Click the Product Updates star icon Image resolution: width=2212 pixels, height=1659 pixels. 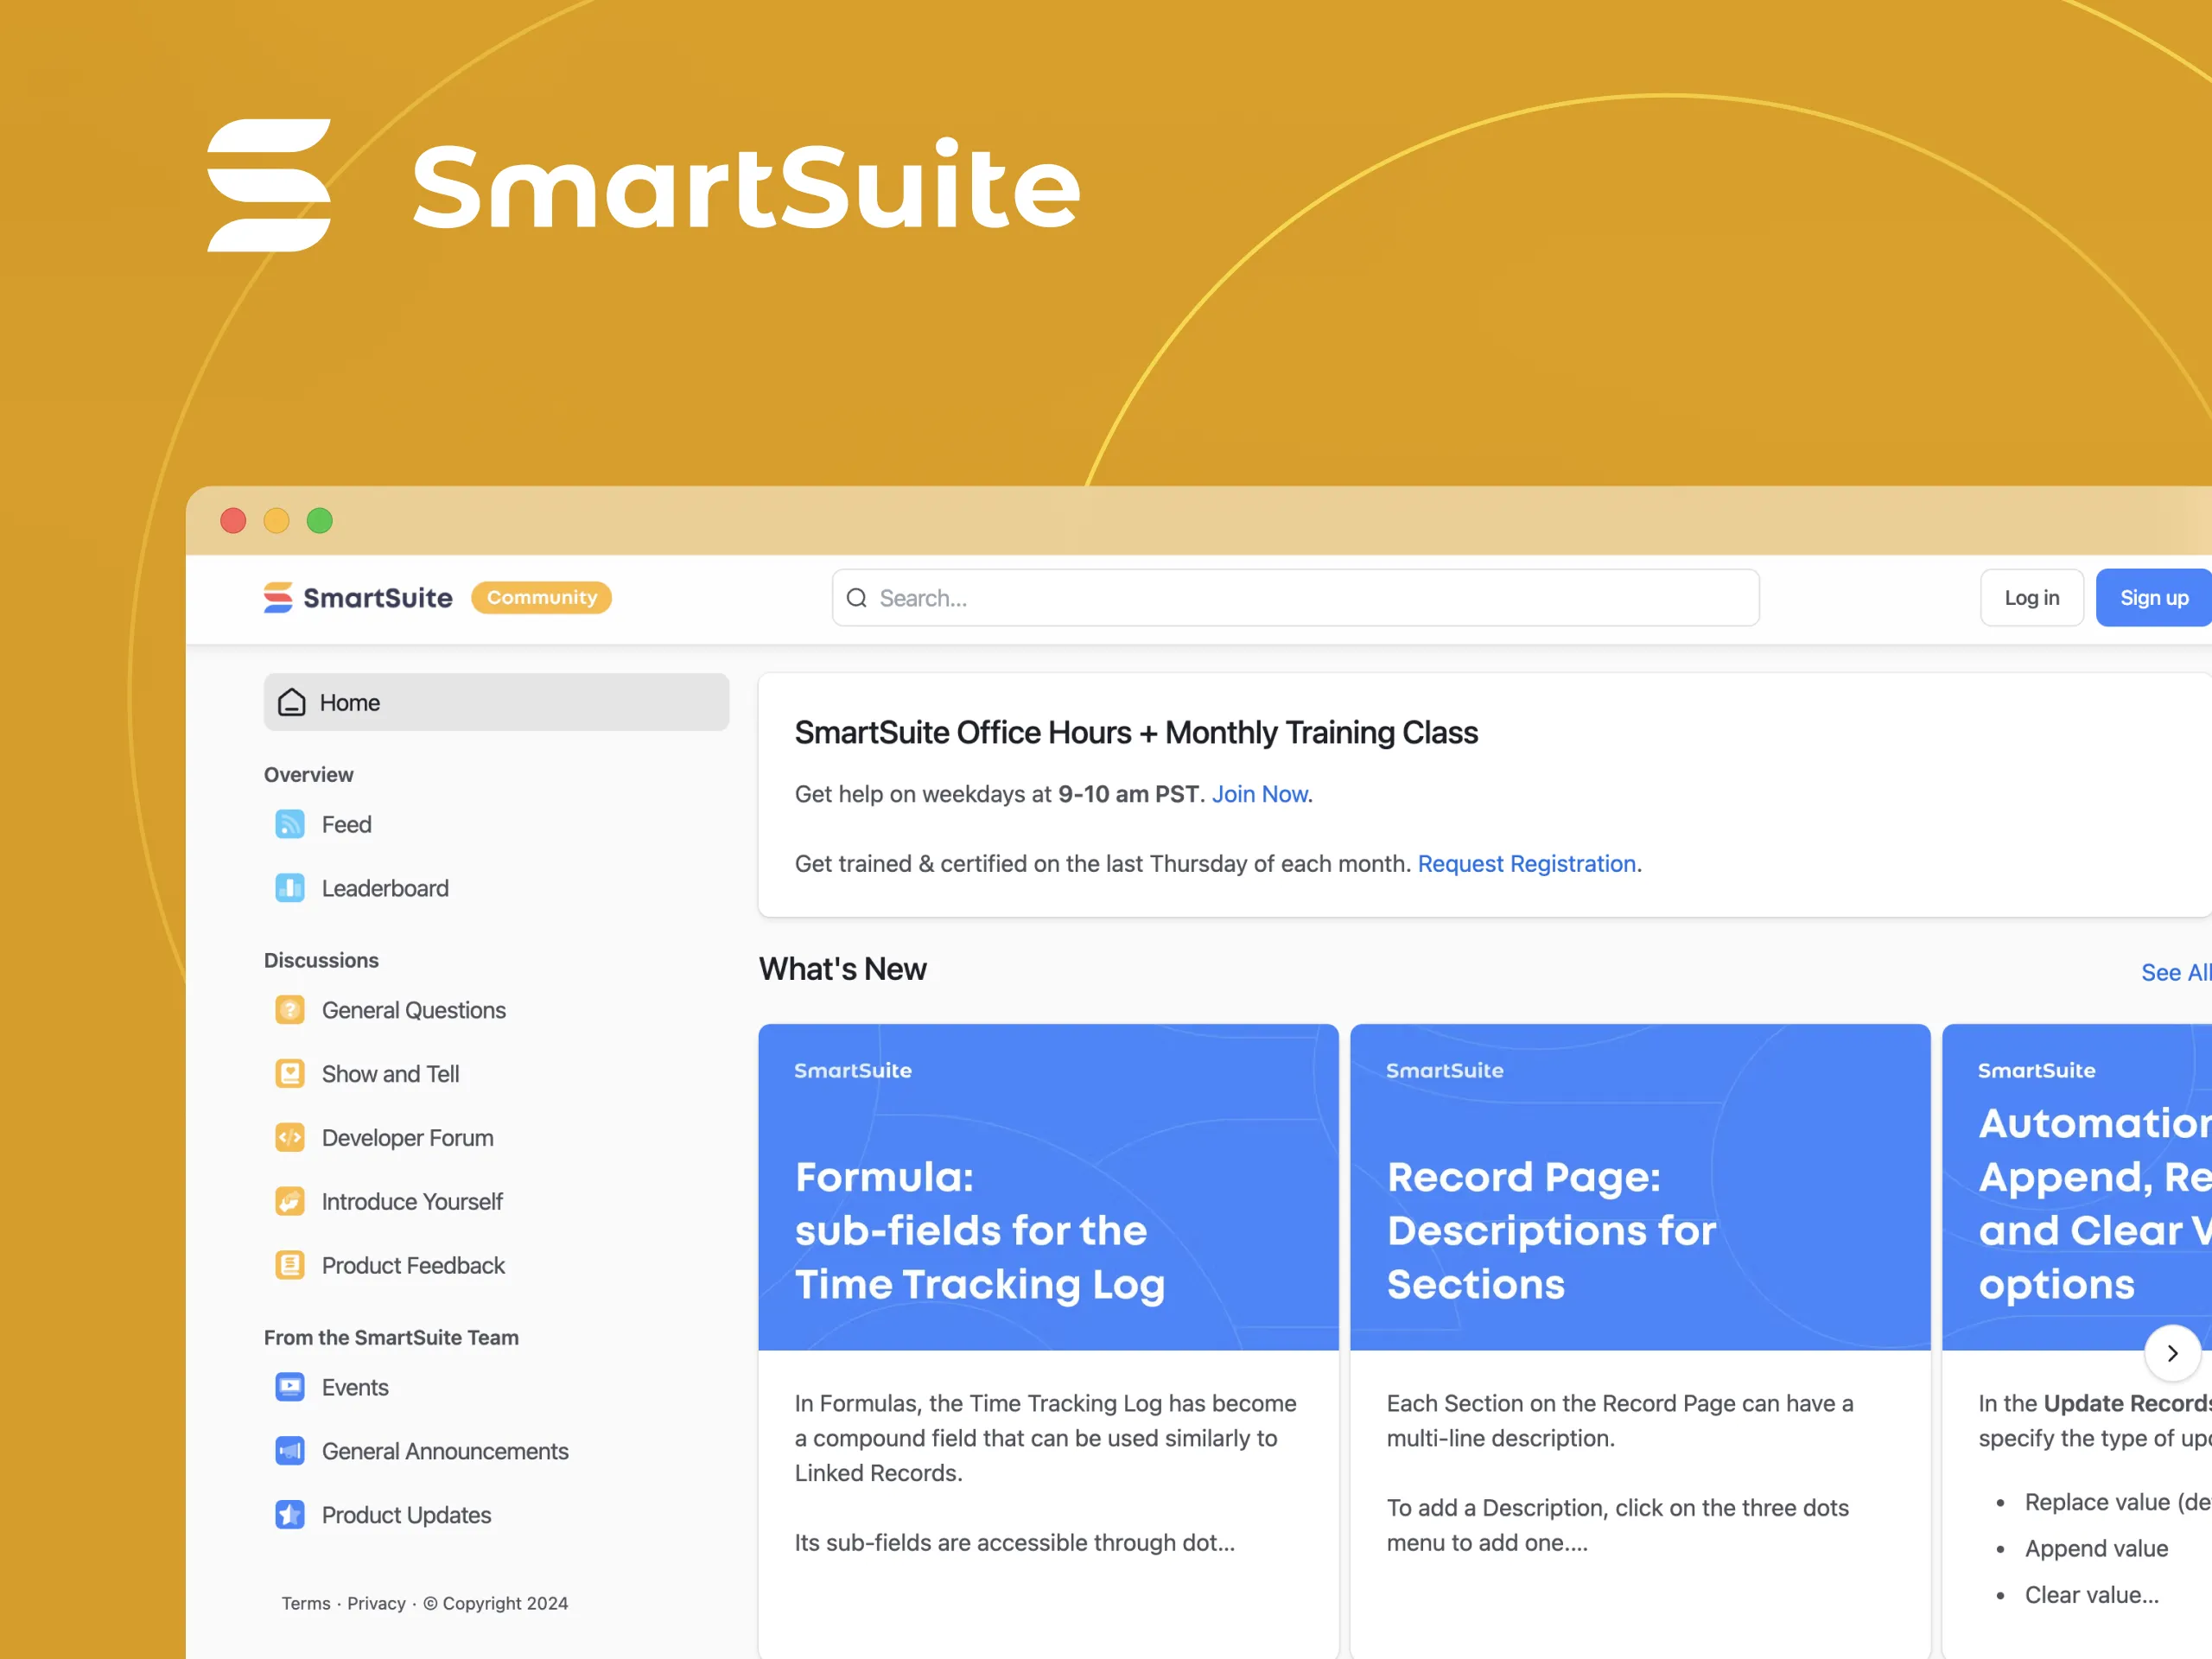click(x=290, y=1515)
